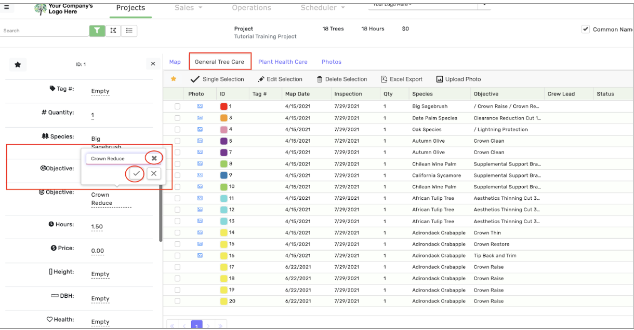This screenshot has width=634, height=330.
Task: Open the photo icon for tree ID 8
Action: (x=200, y=163)
